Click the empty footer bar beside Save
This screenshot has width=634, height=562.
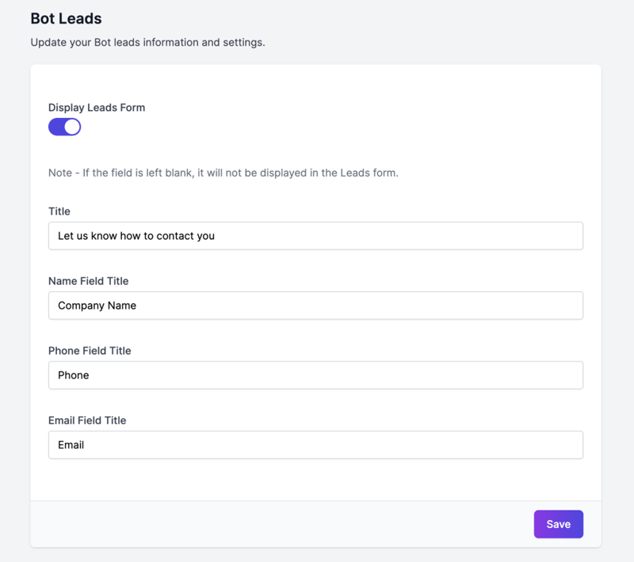pos(277,524)
